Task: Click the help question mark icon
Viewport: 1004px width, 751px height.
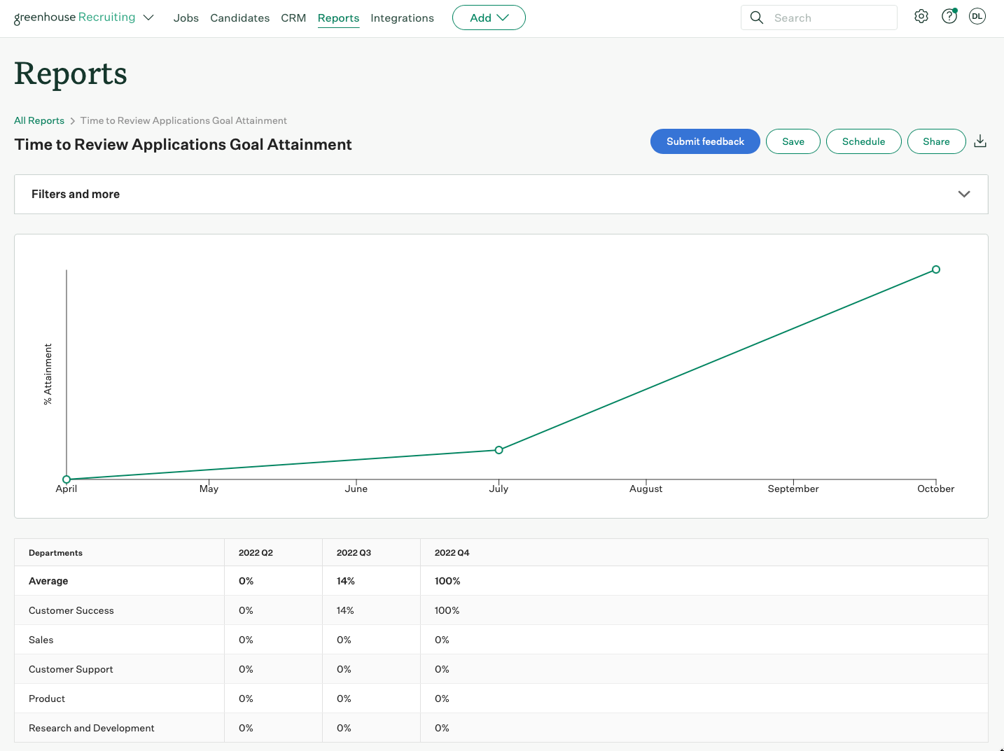Action: 949,16
